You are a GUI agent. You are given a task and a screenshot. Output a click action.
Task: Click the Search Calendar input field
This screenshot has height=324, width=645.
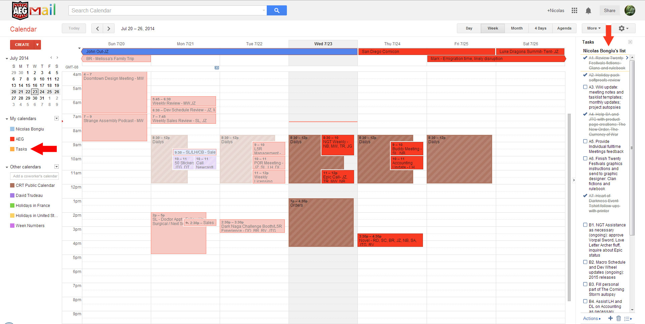click(x=165, y=10)
